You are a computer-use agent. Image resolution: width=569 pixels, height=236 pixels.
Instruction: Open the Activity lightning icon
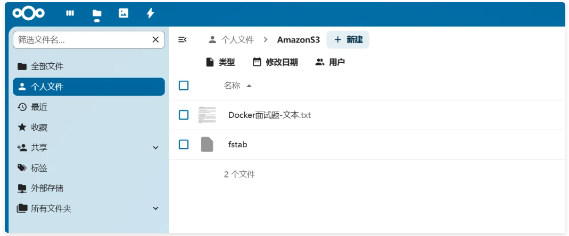[151, 13]
